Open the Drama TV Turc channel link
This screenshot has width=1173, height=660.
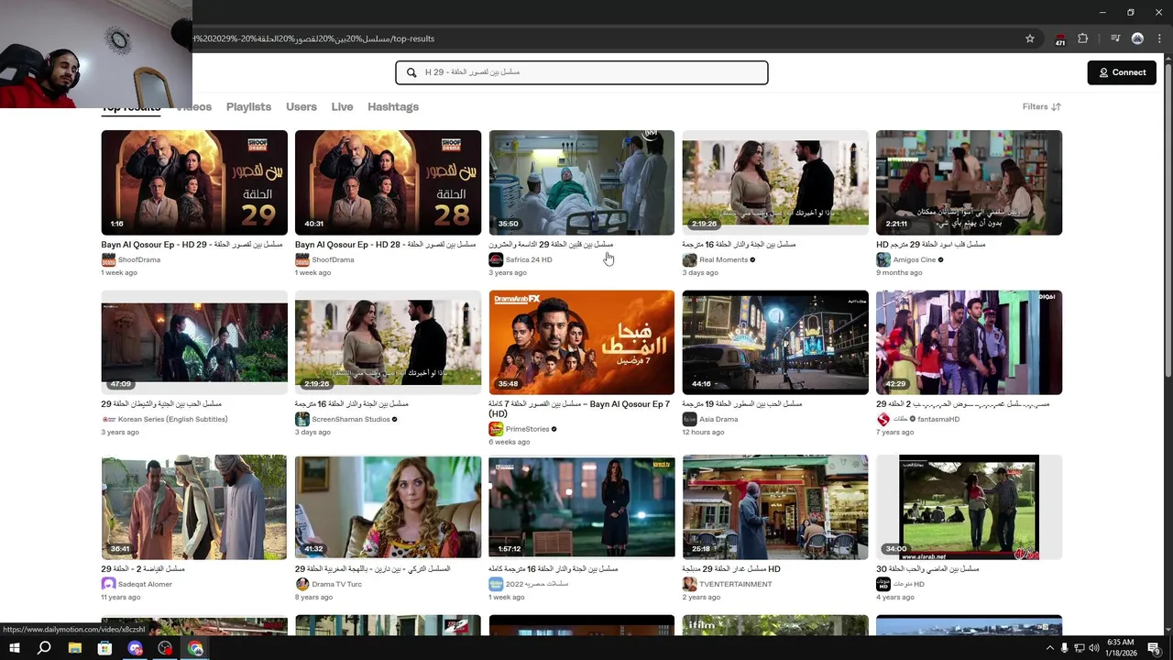click(x=336, y=584)
